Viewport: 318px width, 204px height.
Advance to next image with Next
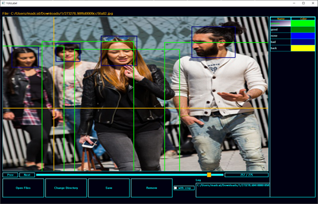point(27,175)
